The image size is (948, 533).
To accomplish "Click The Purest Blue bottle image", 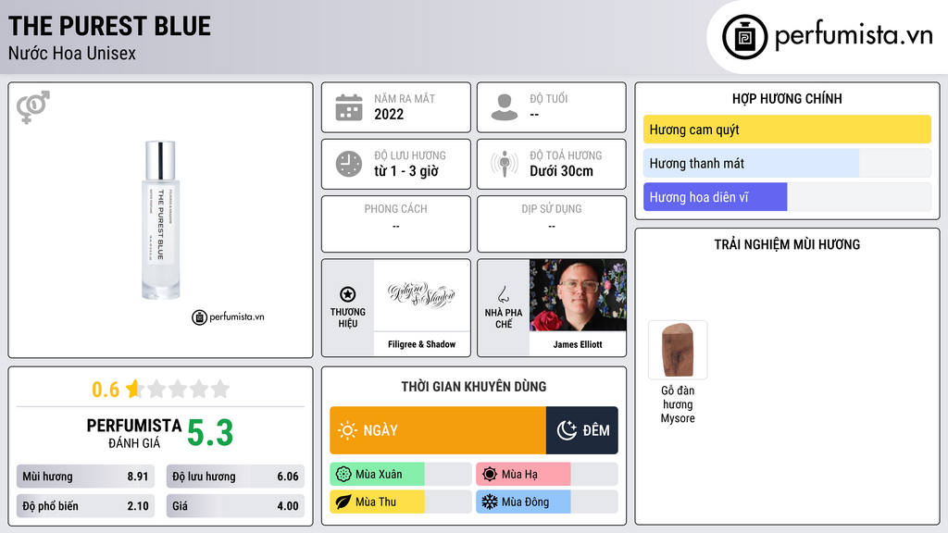I will point(160,220).
